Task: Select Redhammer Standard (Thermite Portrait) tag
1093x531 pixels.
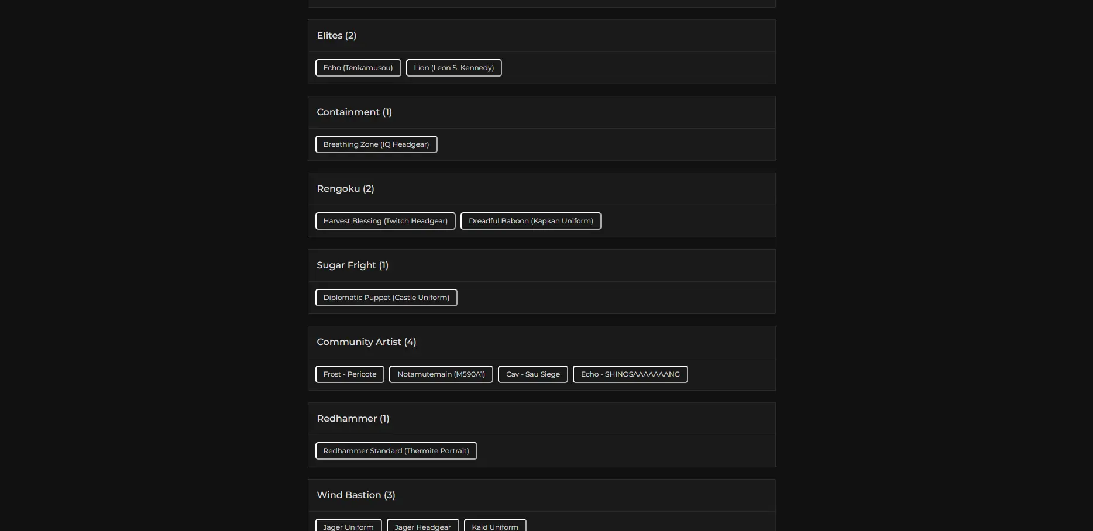Action: [x=396, y=451]
